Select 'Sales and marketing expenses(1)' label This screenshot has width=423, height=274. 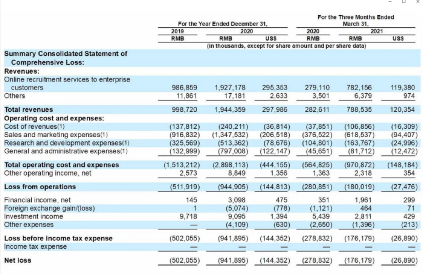pyautogui.click(x=55, y=135)
